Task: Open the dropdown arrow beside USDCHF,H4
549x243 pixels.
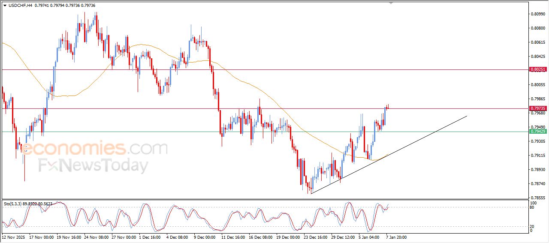Action: [x=5, y=6]
